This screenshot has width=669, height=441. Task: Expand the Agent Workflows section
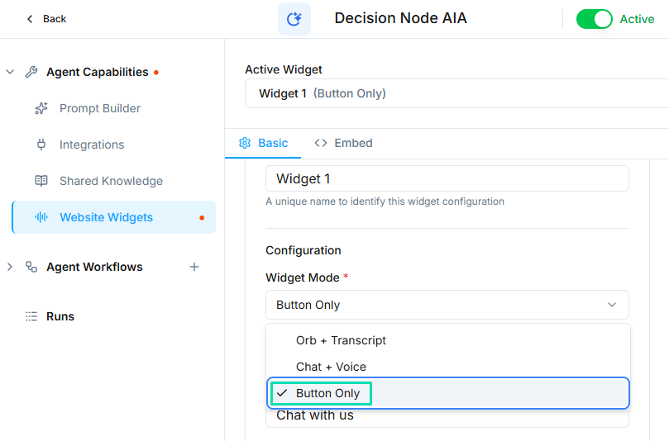pyautogui.click(x=10, y=267)
